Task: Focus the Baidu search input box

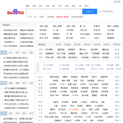Action: coord(54,12)
